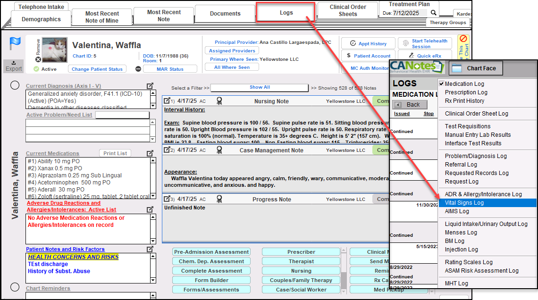Select the circle beside Chart Reminders
Image resolution: width=538 pixels, height=300 pixels.
point(15,287)
